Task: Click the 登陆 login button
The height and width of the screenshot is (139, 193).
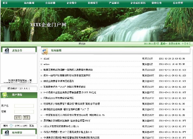Action: [18, 118]
